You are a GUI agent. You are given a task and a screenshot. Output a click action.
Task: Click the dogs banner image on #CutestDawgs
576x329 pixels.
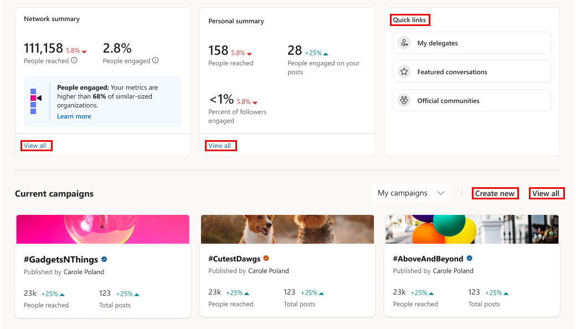point(287,229)
